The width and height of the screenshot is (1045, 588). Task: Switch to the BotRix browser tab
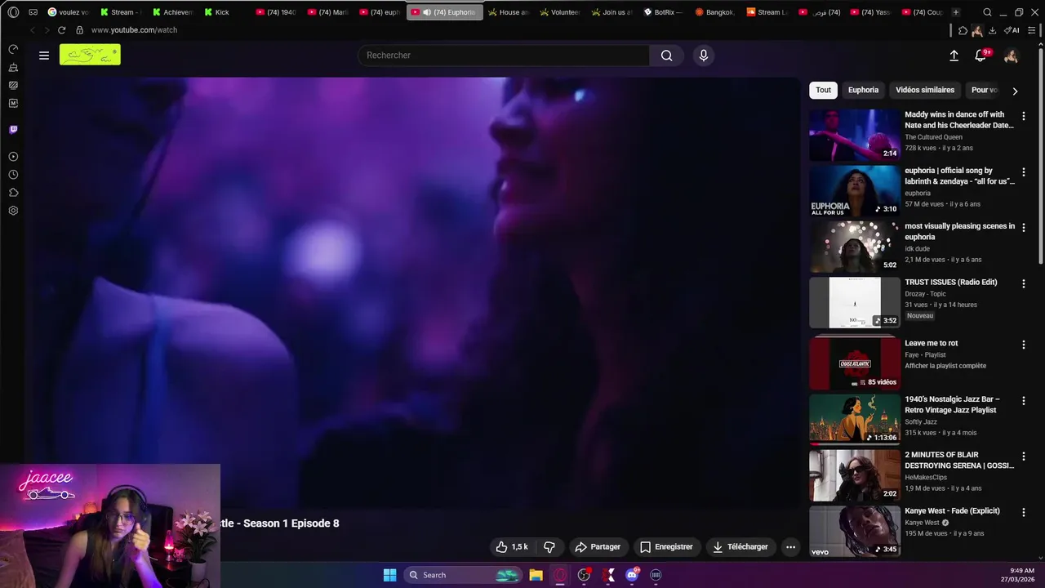point(663,12)
